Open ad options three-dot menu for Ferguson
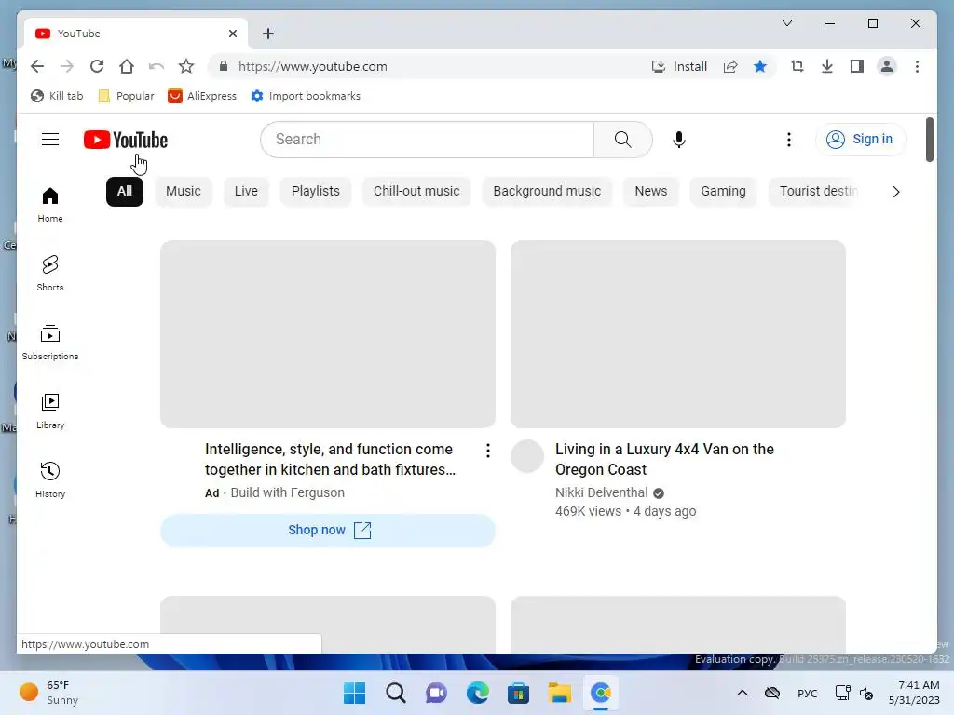This screenshot has height=715, width=954. click(488, 451)
